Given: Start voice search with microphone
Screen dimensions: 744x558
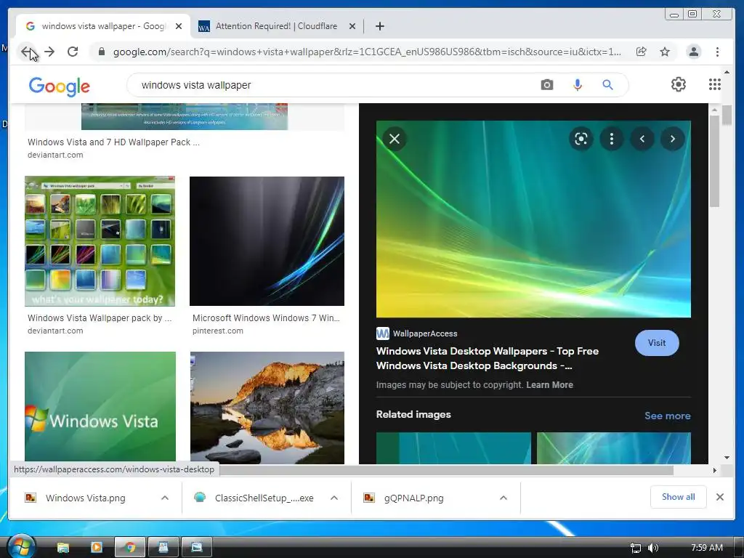Looking at the screenshot, I should click(x=578, y=85).
